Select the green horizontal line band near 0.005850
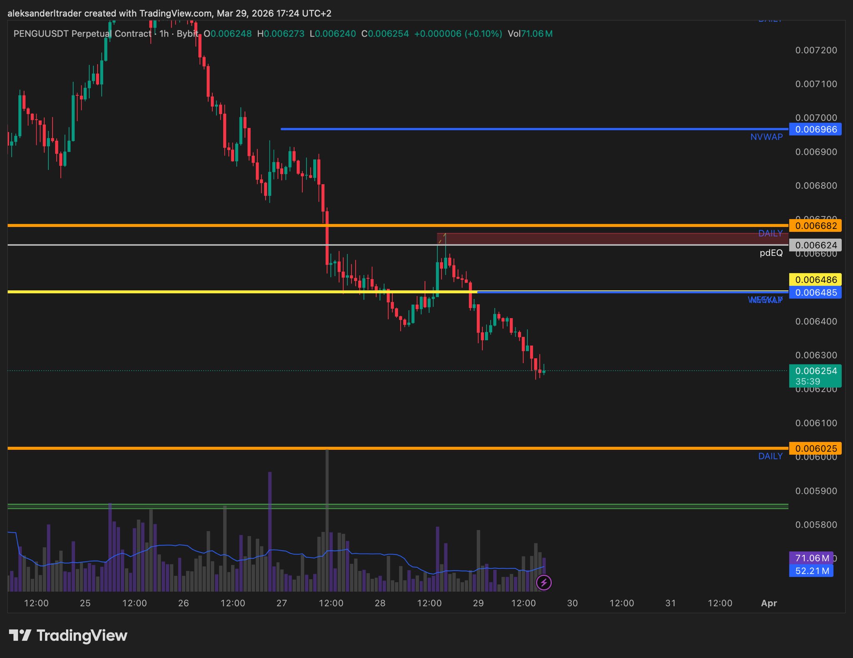This screenshot has height=658, width=853. click(x=396, y=506)
